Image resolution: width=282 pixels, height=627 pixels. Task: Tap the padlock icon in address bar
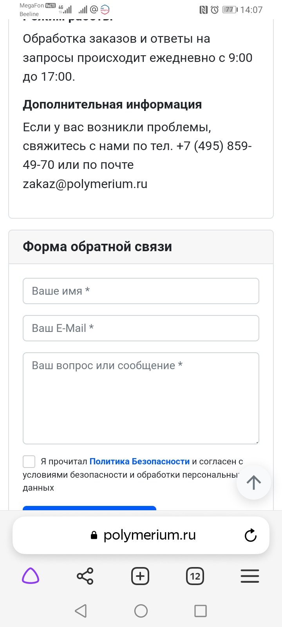(x=94, y=535)
